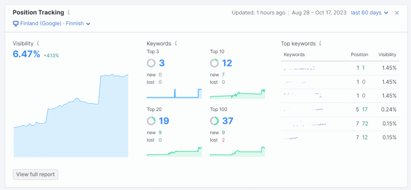The height and width of the screenshot is (190, 411).
Task: Open the Top 100 keywords count 37
Action: coord(227,121)
